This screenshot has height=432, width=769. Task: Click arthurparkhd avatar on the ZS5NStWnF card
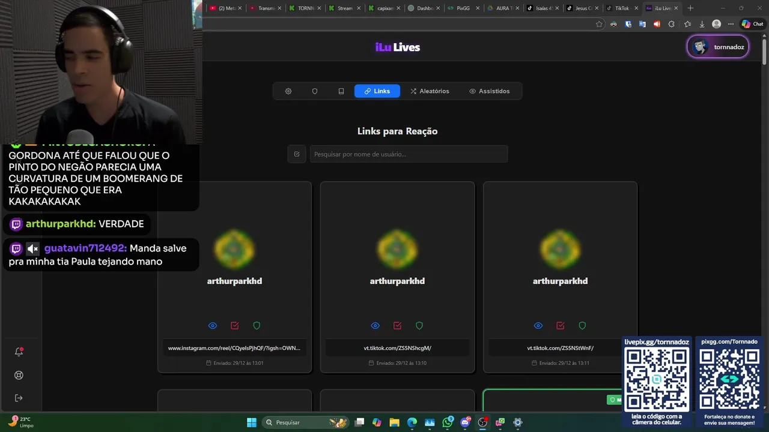coord(560,249)
